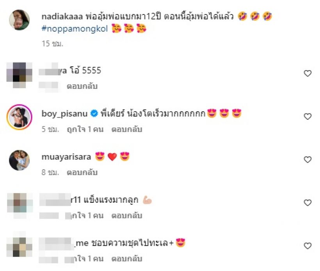The width and height of the screenshot is (320, 271).
Task: Open nadiakaaa's profile picture
Action: [20, 20]
